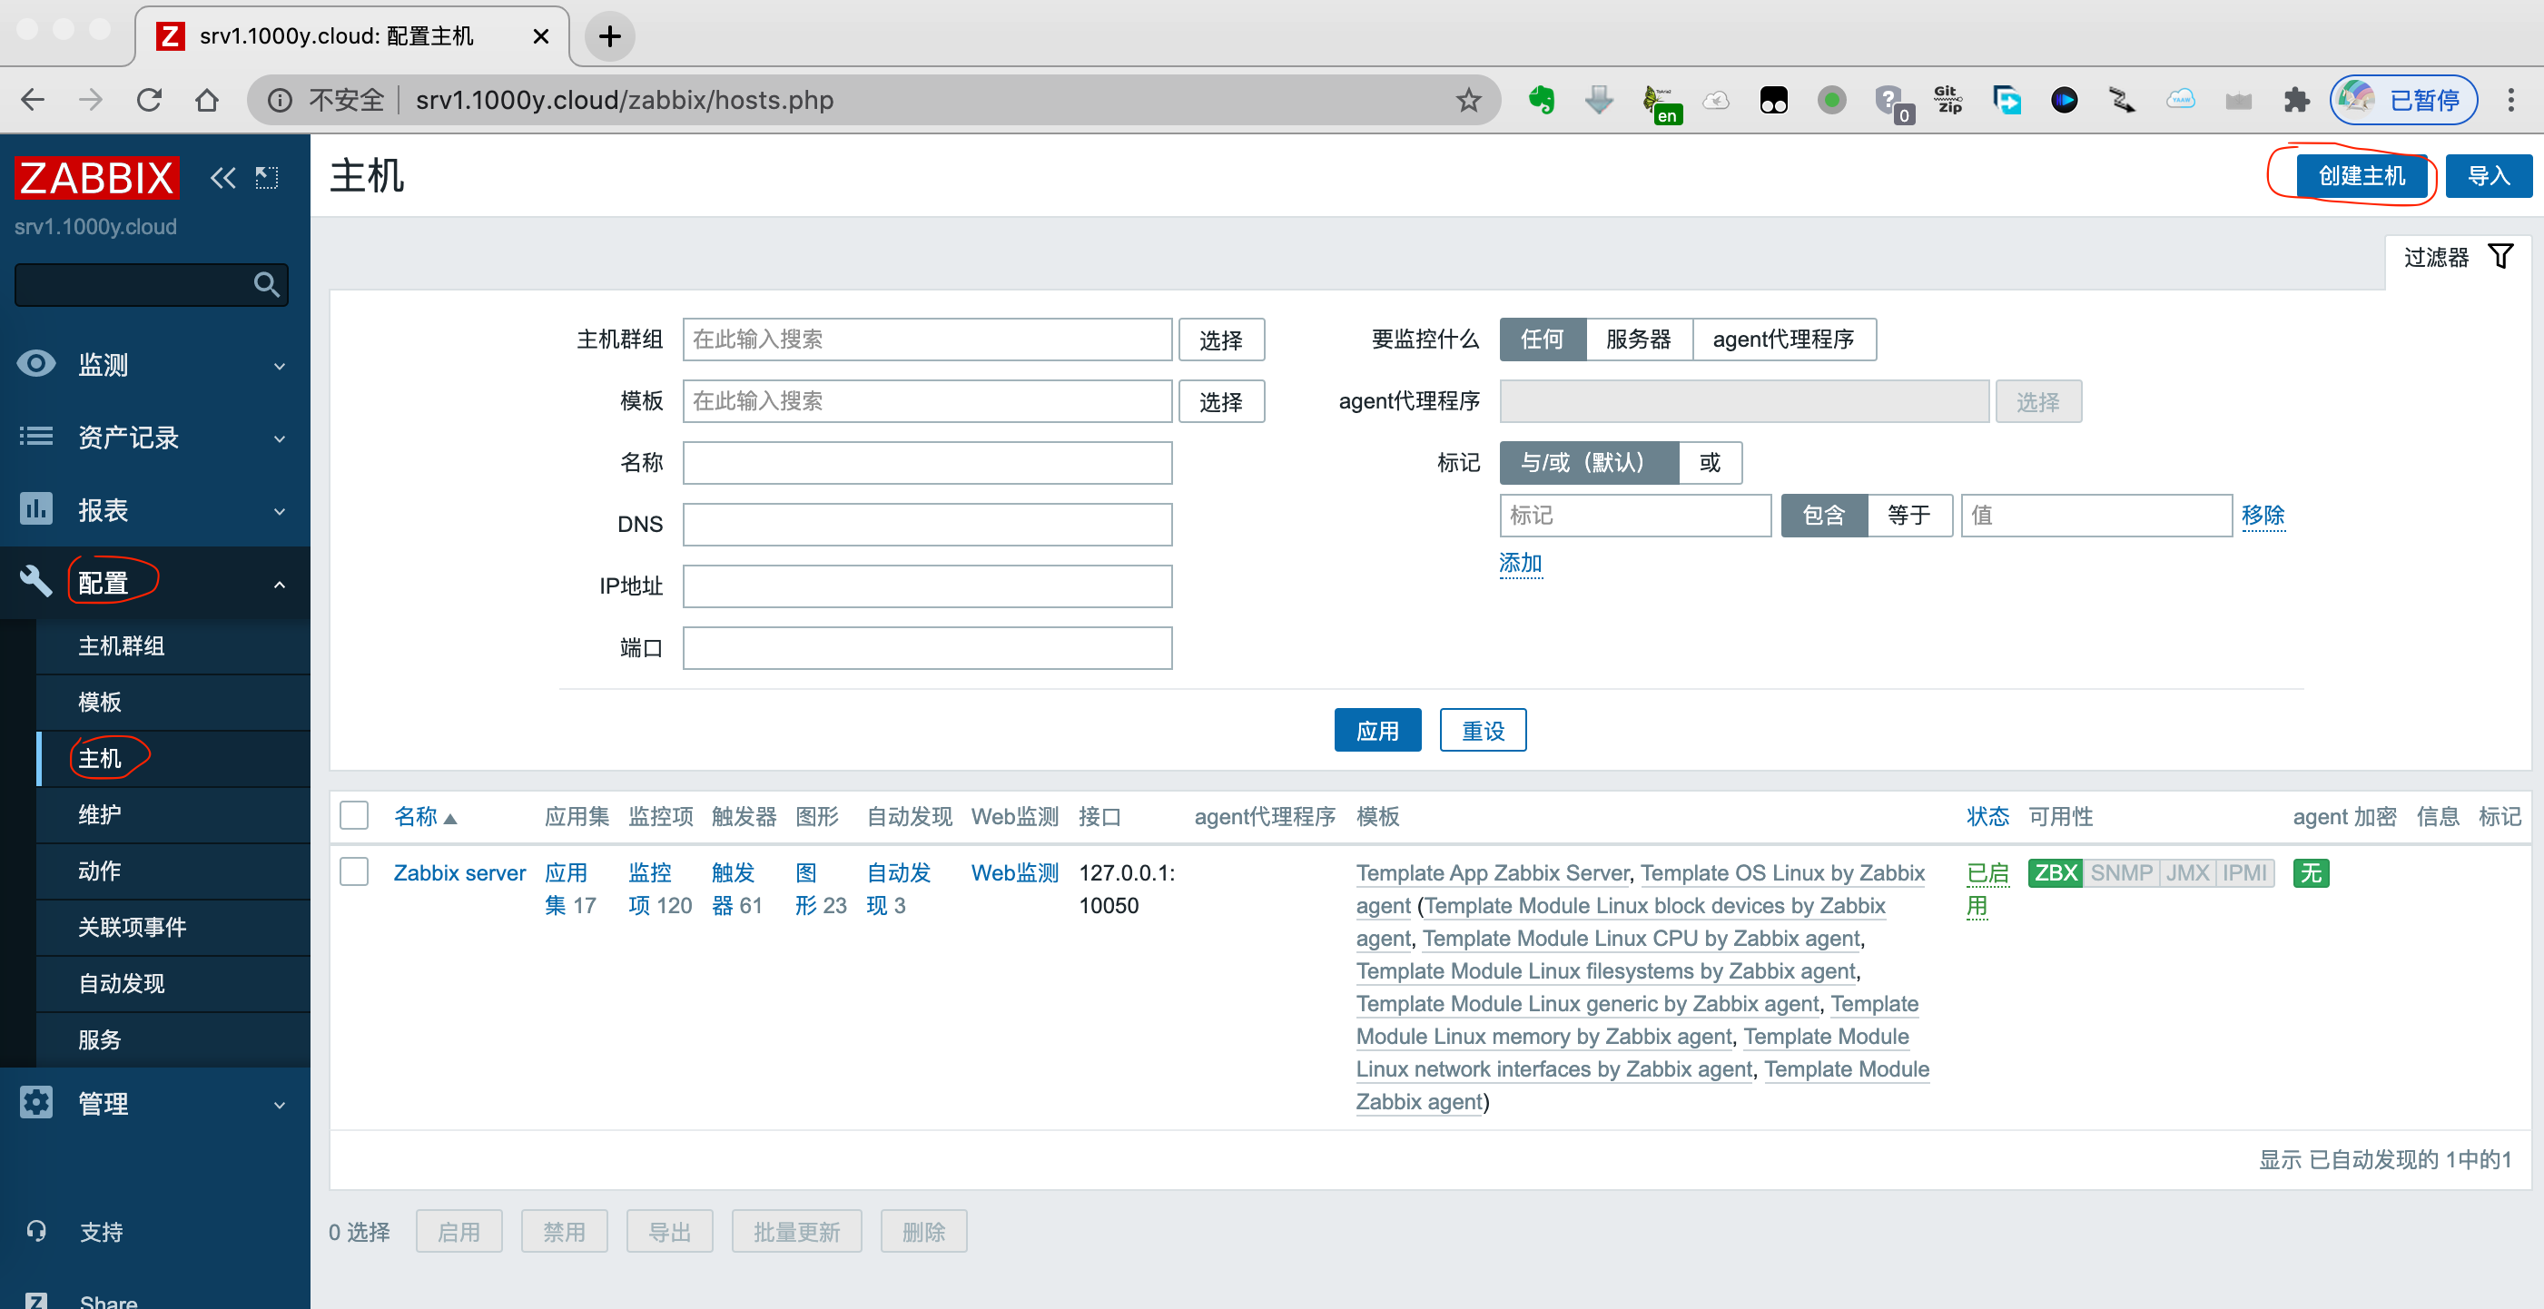Open 模板 selection with 选择 button
This screenshot has width=2544, height=1309.
click(x=1220, y=402)
